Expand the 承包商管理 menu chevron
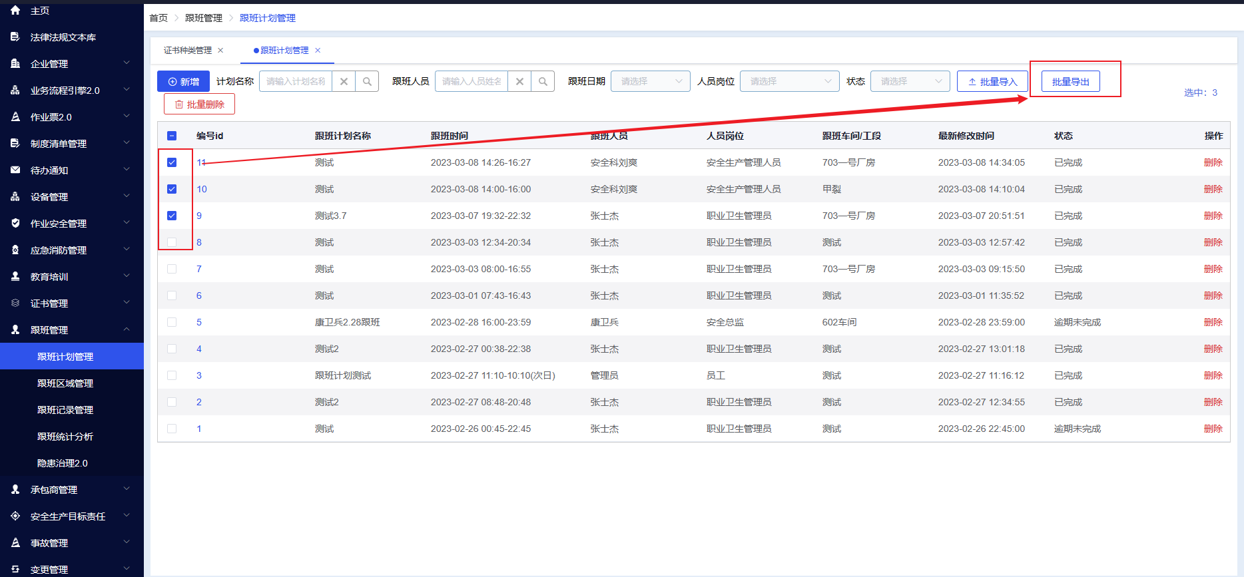1244x577 pixels. (x=127, y=489)
